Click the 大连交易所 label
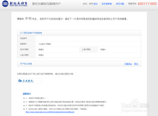 click(24, 55)
